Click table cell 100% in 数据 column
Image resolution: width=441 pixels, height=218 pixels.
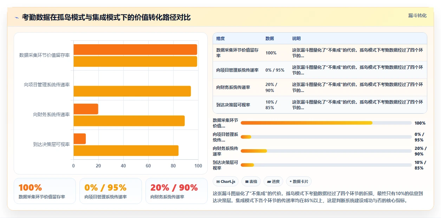271,53
